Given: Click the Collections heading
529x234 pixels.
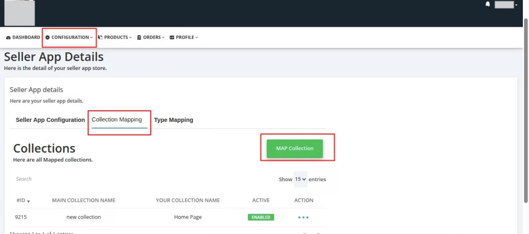Looking at the screenshot, I should tap(44, 148).
